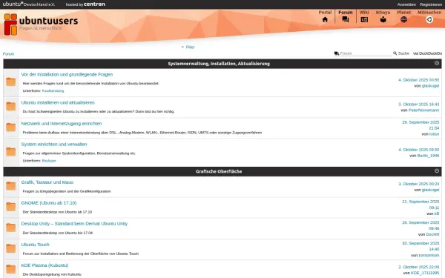
Task: Open Ubuntu installieren und aktualisieren forum
Action: tap(58, 102)
